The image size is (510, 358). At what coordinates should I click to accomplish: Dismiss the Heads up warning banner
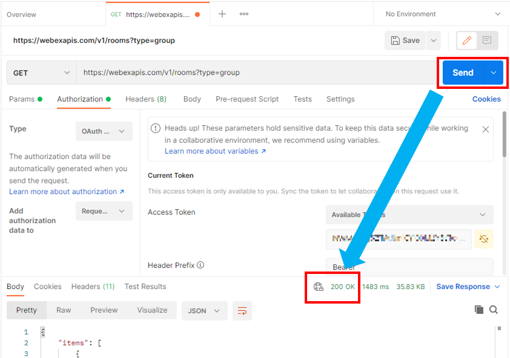(x=485, y=129)
